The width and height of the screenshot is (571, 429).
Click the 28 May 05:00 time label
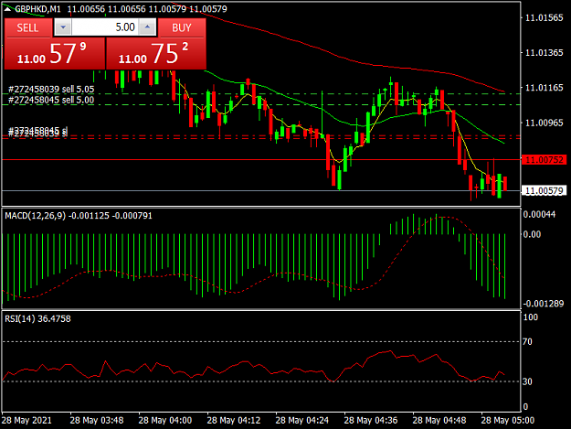point(508,420)
